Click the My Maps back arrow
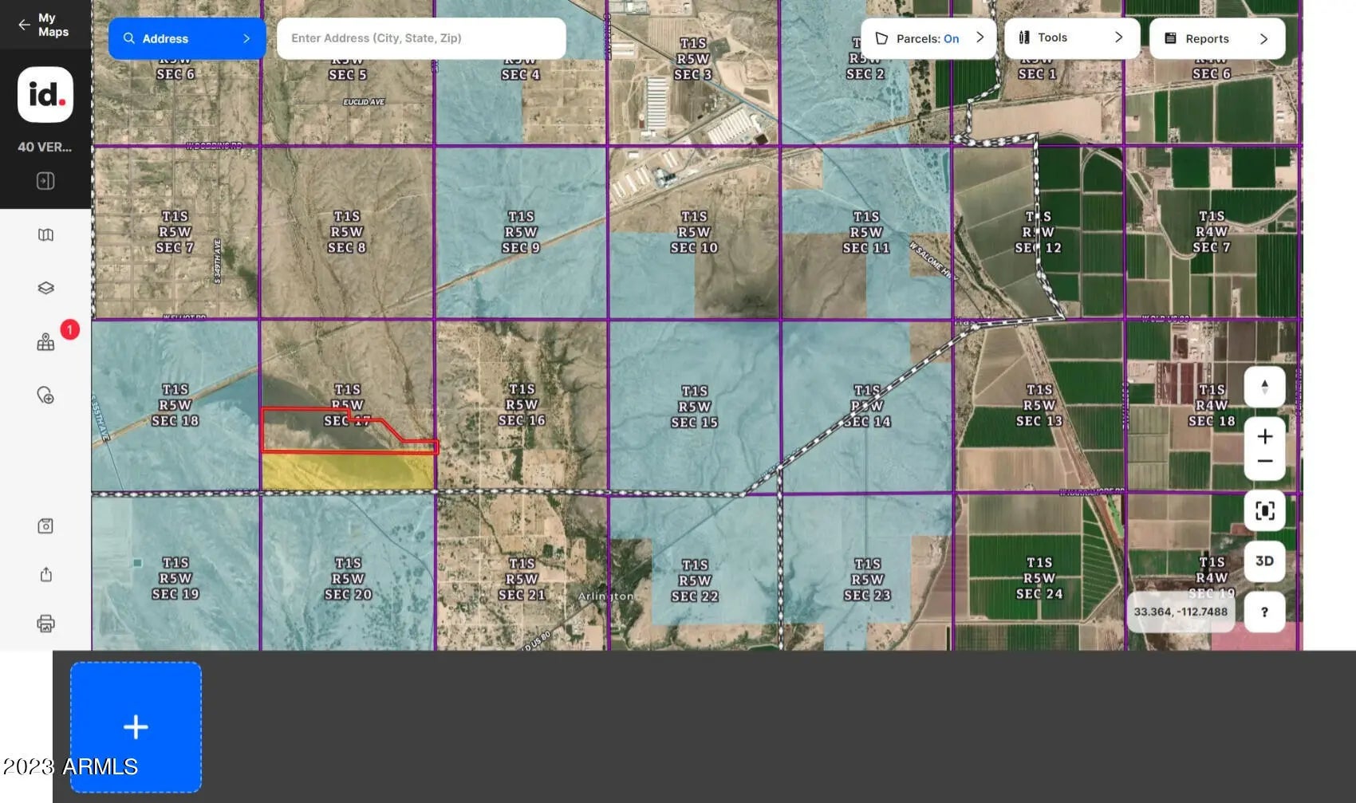This screenshot has width=1356, height=803. click(x=25, y=25)
